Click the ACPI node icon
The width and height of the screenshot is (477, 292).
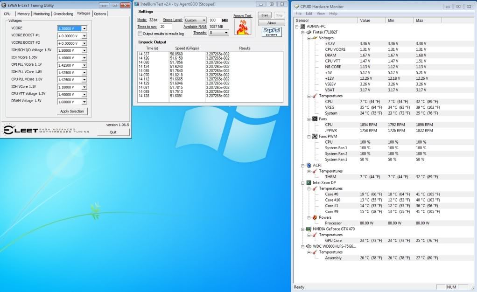click(309, 165)
